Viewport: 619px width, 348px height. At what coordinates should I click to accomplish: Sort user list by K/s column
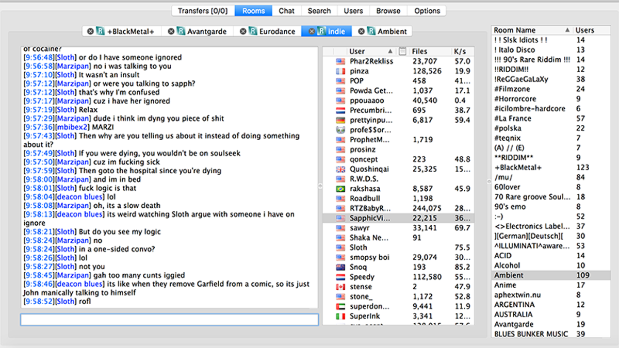tap(462, 51)
